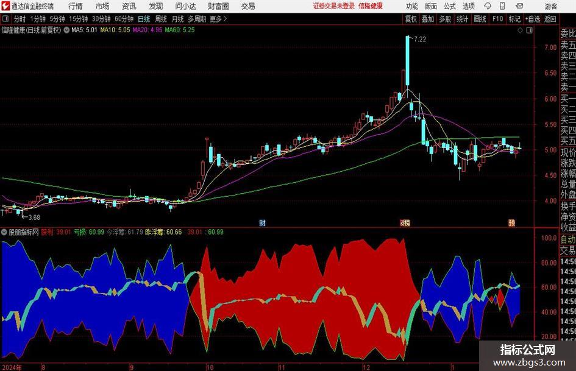
Task: Toggle the left panel icon beside 分时
Action: point(6,19)
